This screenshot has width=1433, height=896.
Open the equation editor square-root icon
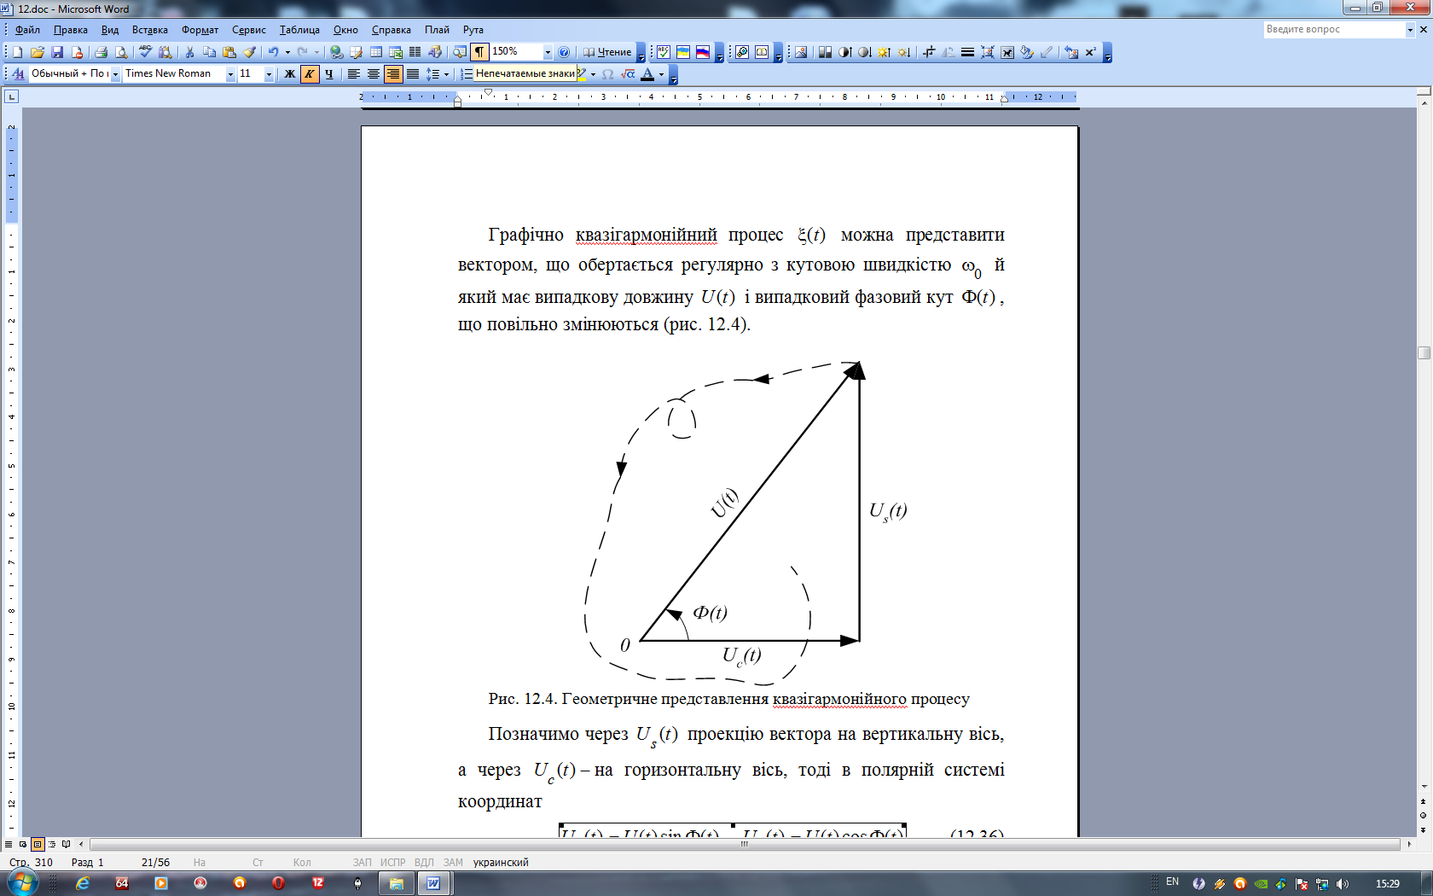tap(628, 74)
